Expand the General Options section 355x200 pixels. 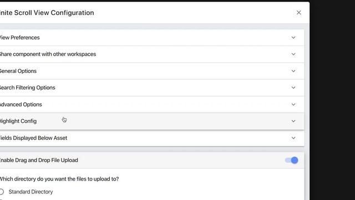tap(152, 71)
